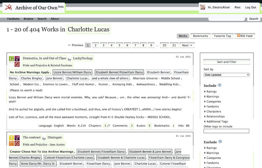Expand Include Additional Tags filter

216,122
